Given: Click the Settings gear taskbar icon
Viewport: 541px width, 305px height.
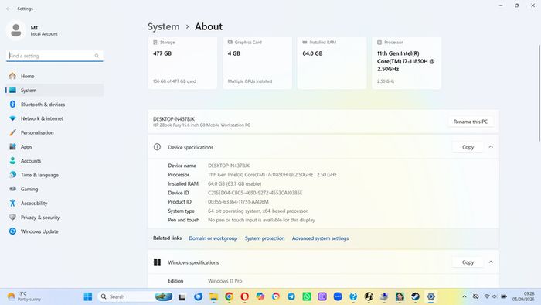Looking at the screenshot, I should point(431,296).
